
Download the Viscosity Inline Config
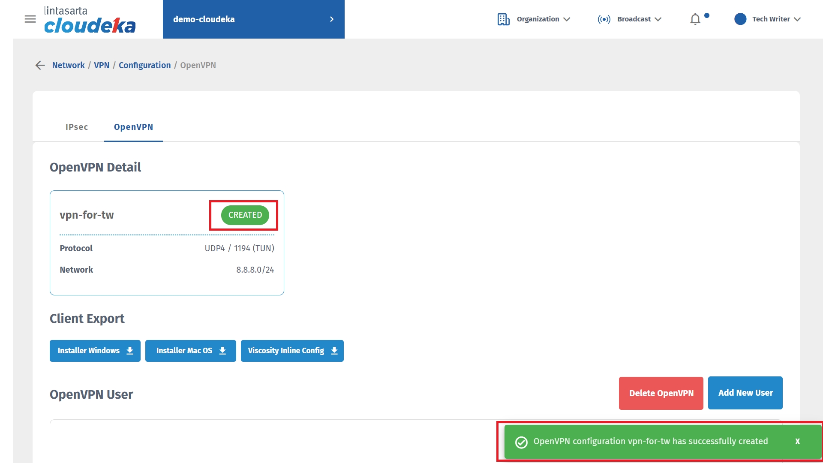pyautogui.click(x=292, y=351)
